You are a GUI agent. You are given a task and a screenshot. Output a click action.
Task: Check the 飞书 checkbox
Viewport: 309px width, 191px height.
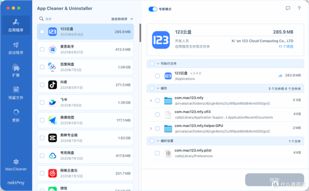tap(42, 103)
